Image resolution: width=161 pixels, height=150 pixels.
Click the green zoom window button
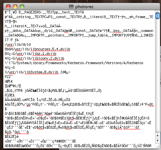click(22, 7)
